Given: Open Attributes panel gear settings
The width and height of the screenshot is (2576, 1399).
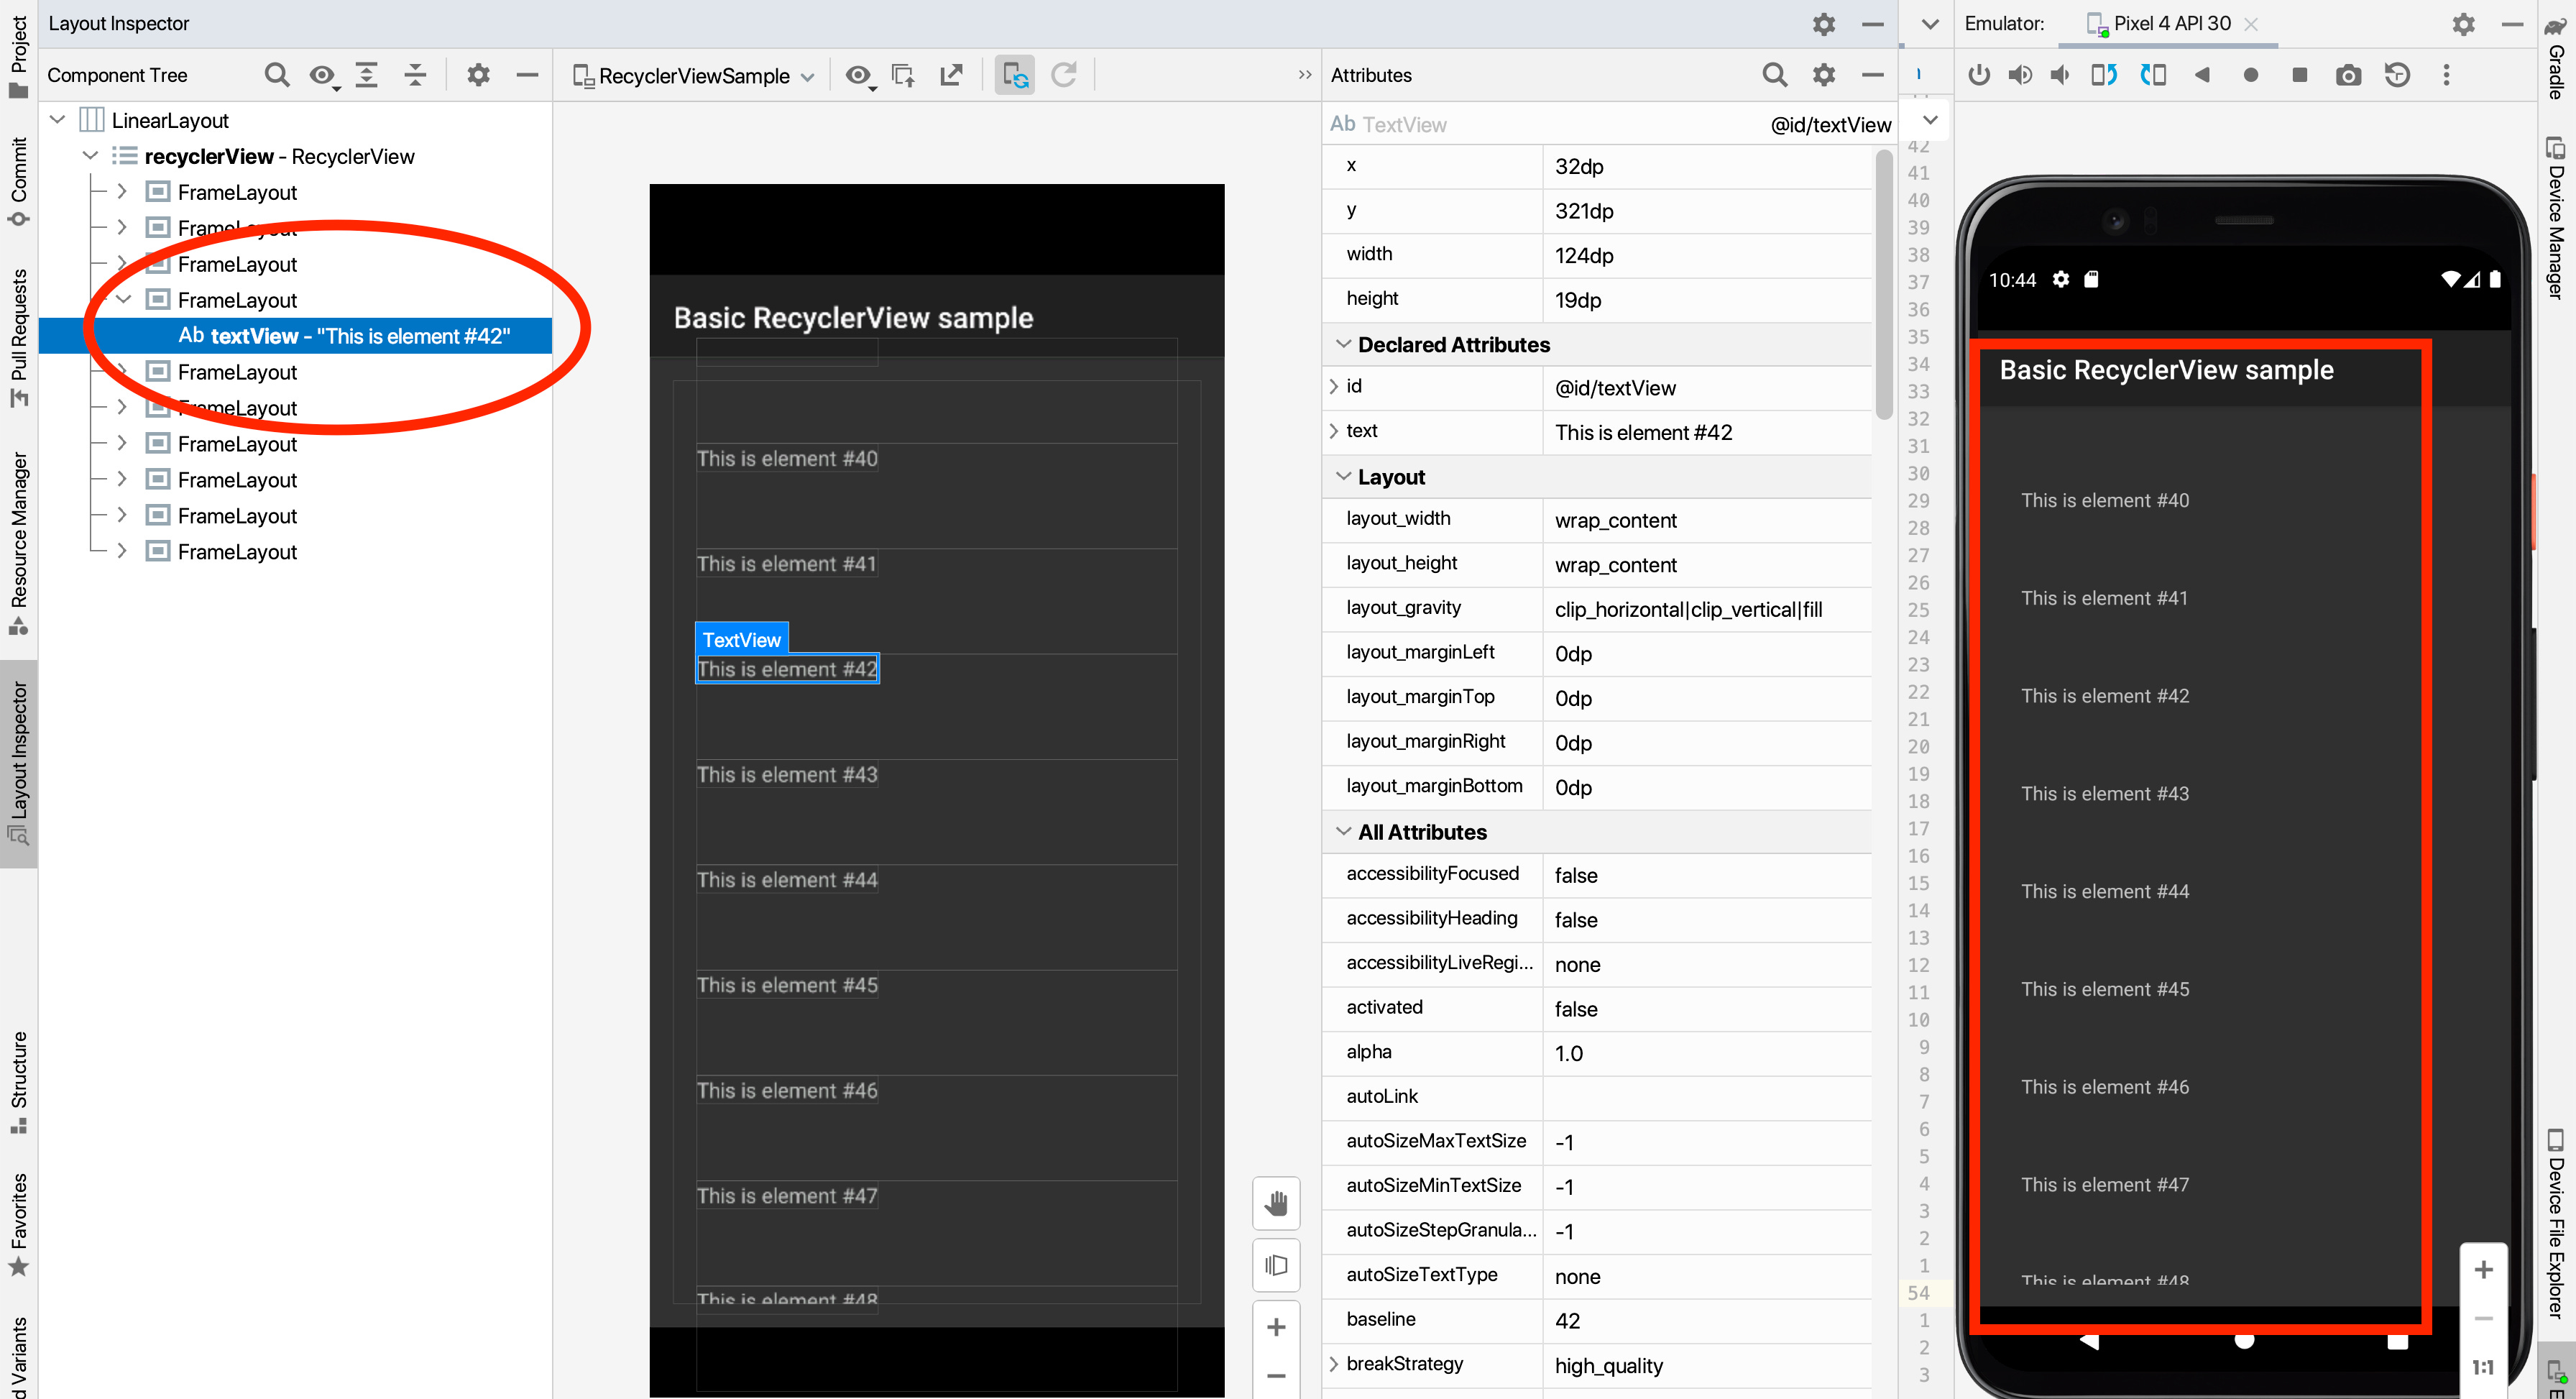Looking at the screenshot, I should tap(1824, 75).
